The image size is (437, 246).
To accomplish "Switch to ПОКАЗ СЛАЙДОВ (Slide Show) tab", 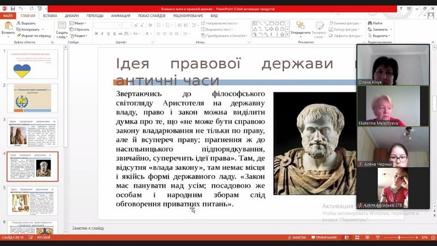I will point(152,16).
